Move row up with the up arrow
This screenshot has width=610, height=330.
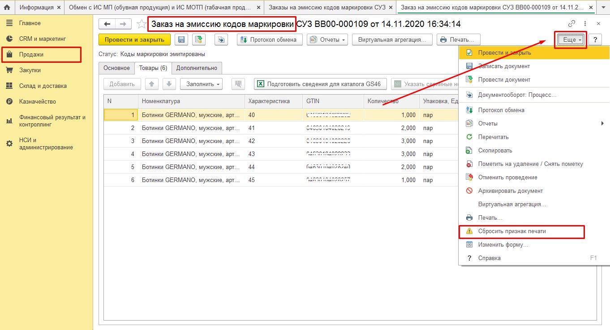pyautogui.click(x=151, y=84)
